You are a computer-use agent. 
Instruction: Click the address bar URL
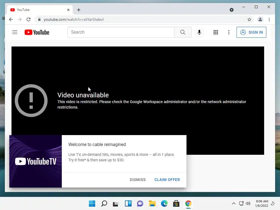click(x=74, y=19)
